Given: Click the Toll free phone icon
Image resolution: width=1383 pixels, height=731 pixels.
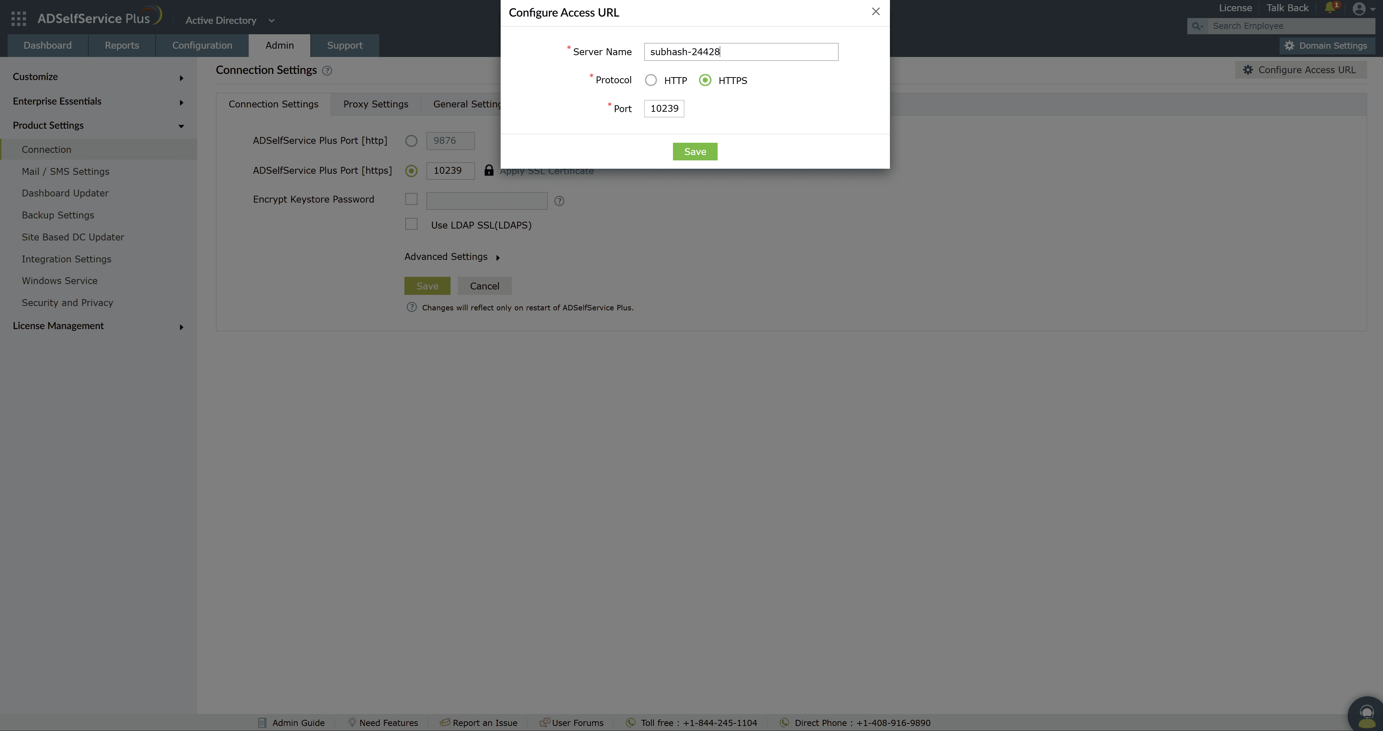Looking at the screenshot, I should (631, 722).
